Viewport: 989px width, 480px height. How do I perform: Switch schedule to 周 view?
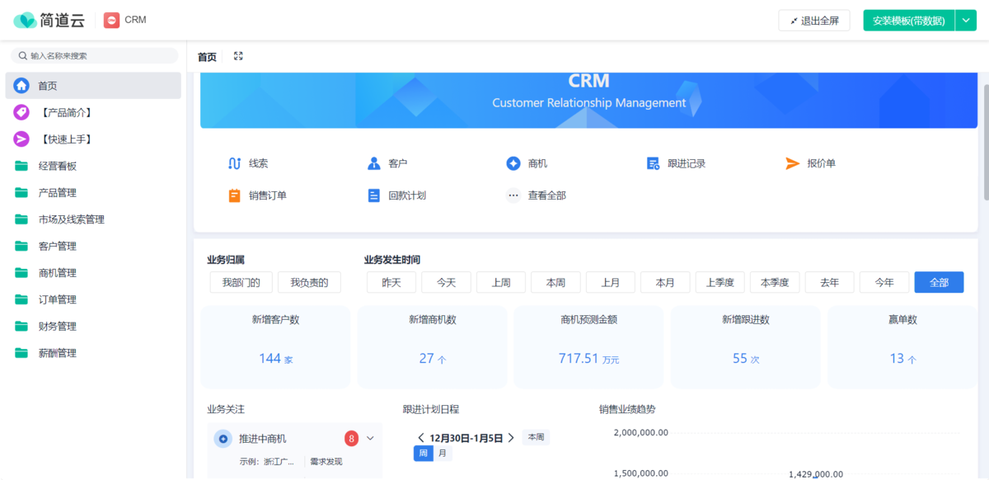tap(423, 454)
